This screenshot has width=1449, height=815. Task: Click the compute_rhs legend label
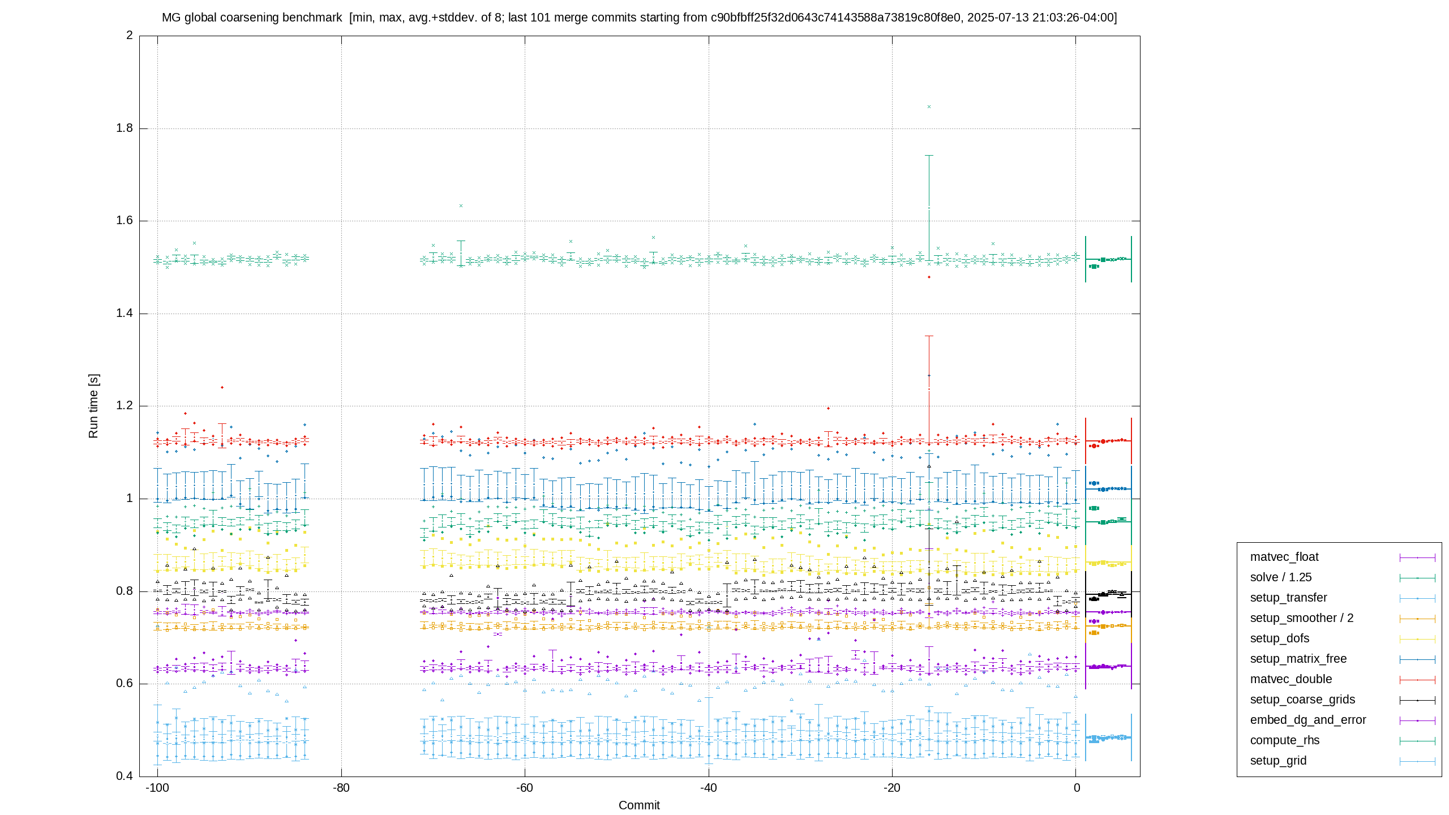tap(1285, 740)
